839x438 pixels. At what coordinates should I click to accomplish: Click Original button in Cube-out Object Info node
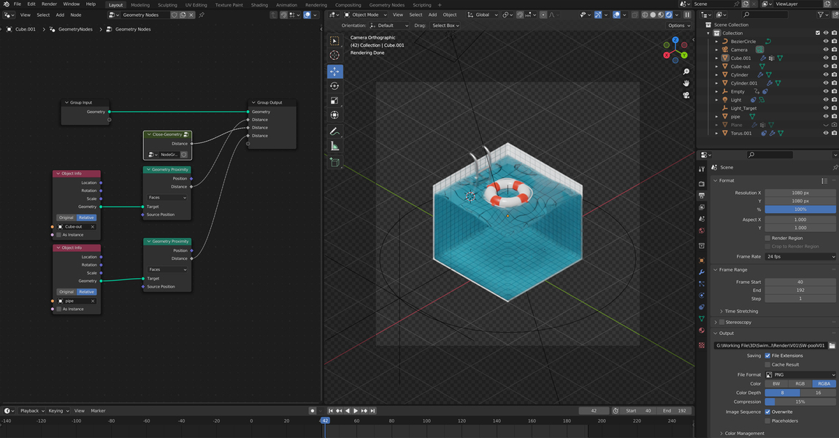tap(66, 218)
